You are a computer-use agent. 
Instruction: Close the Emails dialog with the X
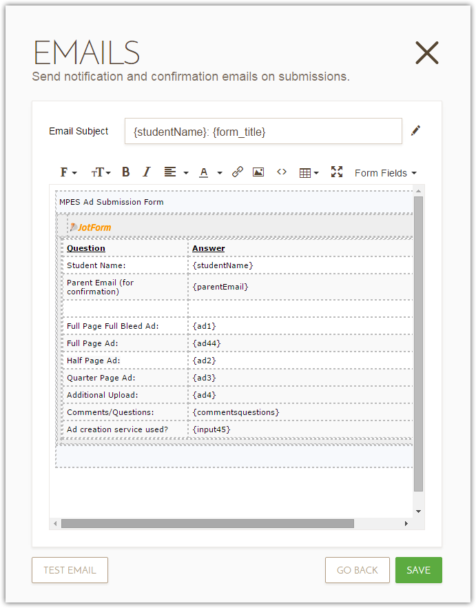click(x=427, y=52)
